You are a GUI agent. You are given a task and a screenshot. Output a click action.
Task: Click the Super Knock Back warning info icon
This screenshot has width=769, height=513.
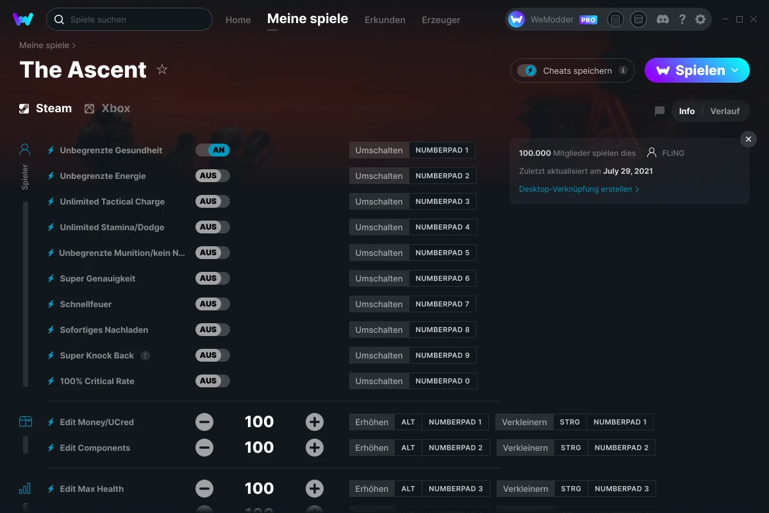[145, 355]
